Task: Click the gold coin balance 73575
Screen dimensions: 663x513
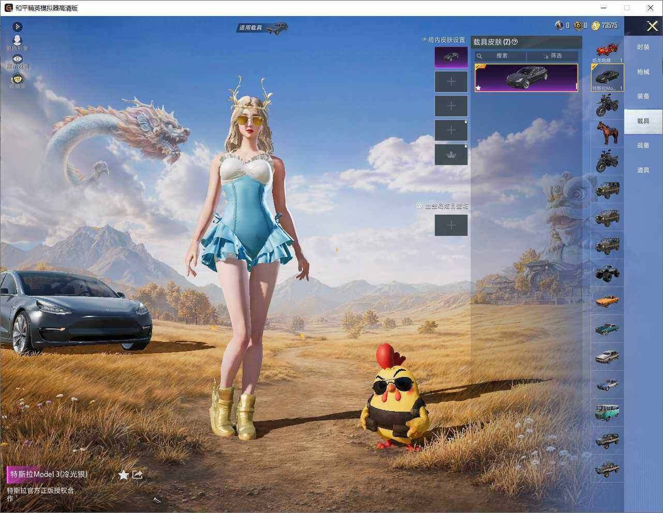Action: (610, 25)
